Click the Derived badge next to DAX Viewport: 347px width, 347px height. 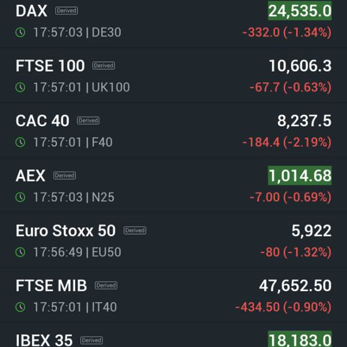pyautogui.click(x=67, y=10)
